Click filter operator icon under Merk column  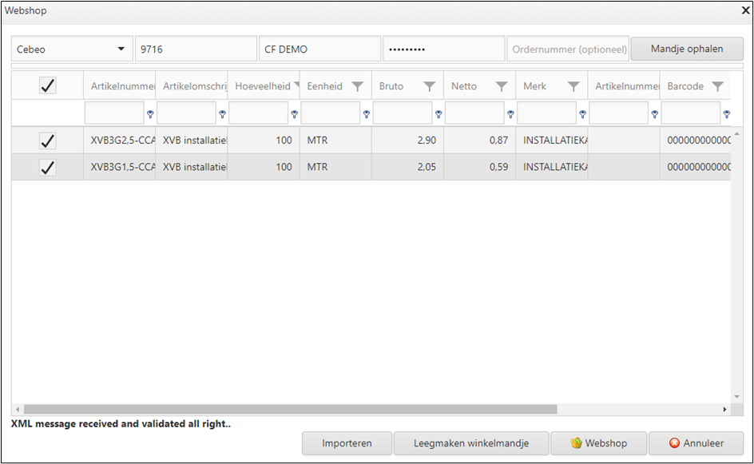[582, 114]
